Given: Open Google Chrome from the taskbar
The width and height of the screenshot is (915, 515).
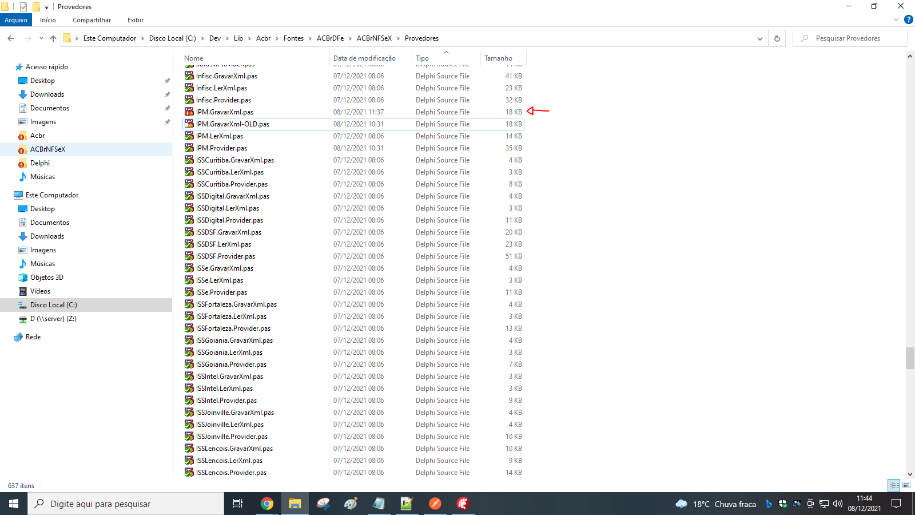Looking at the screenshot, I should click(266, 504).
